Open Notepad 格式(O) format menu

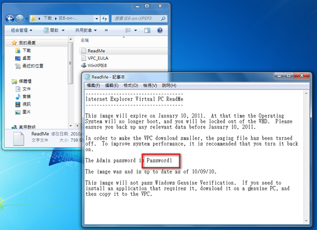131,85
